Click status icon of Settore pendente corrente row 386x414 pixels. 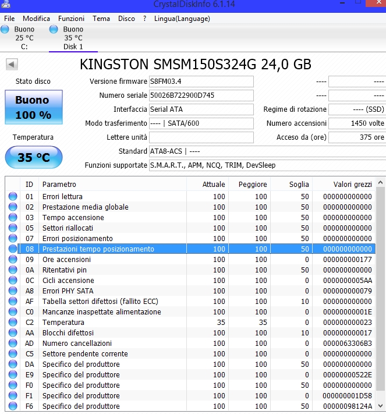tap(13, 353)
